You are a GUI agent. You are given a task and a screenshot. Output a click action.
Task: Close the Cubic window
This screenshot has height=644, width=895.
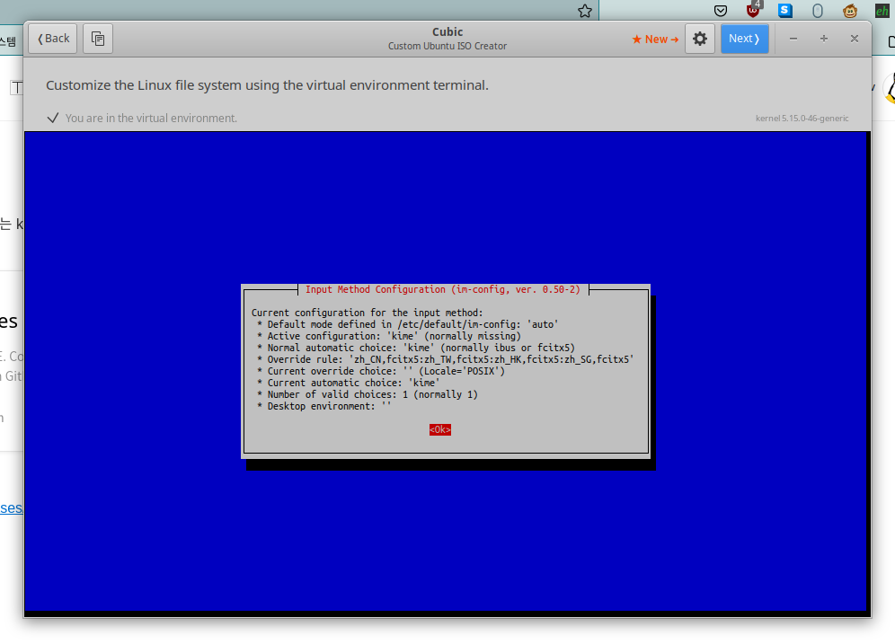tap(855, 39)
